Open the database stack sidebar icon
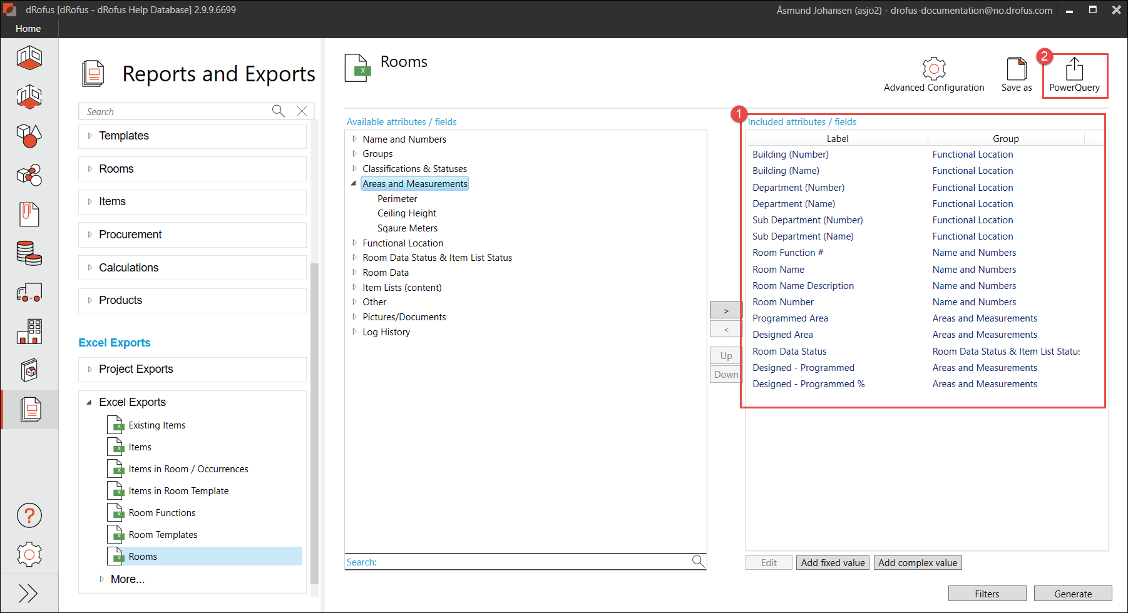 click(x=29, y=253)
